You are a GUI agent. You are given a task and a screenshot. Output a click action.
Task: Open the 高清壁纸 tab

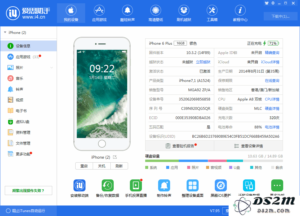tap(155, 13)
